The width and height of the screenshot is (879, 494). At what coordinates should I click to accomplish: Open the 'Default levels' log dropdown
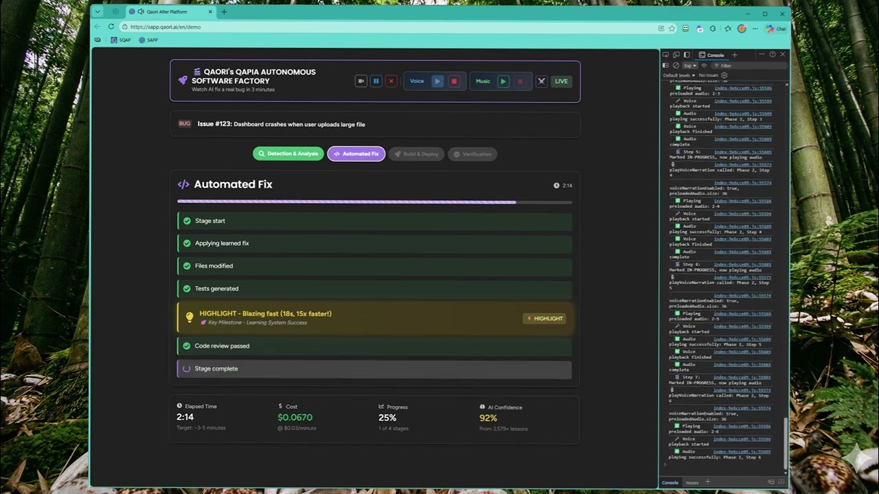click(x=679, y=75)
